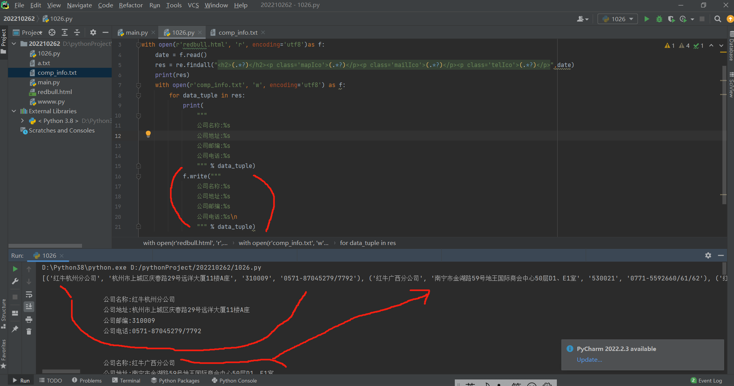Toggle code fold marker on line 16
This screenshot has width=734, height=386.
[x=139, y=176]
